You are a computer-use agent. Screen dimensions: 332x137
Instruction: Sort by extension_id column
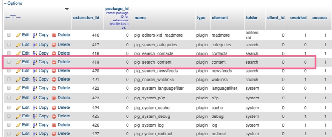coord(86,18)
